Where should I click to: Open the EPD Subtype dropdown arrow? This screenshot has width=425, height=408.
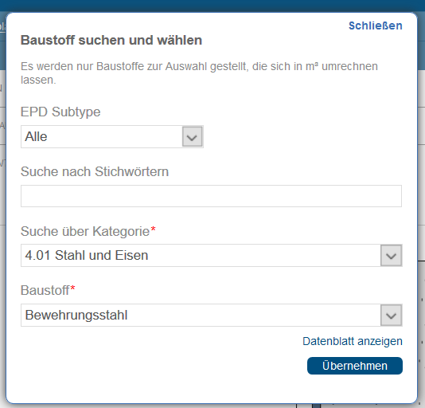[x=192, y=136]
